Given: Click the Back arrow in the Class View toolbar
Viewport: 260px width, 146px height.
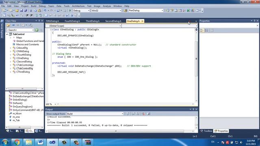Looking at the screenshot, I should coord(13,25).
